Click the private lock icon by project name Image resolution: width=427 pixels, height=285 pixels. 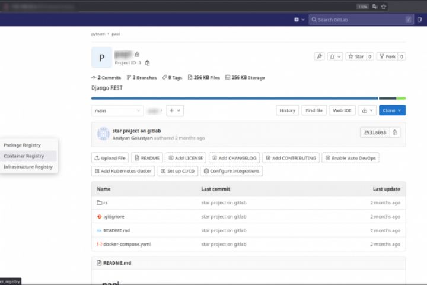pyautogui.click(x=137, y=54)
